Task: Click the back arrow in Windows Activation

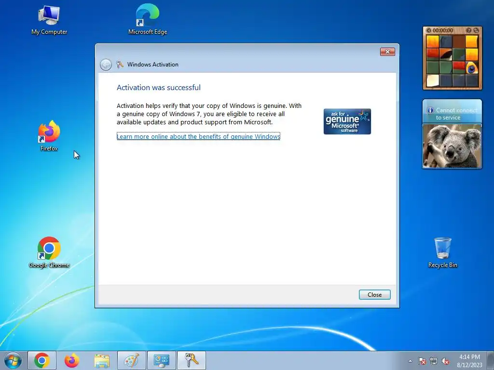Action: click(106, 65)
